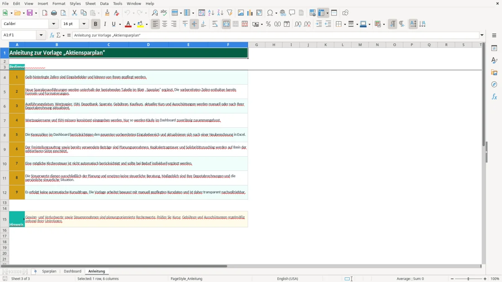Viewport: 502px width, 282px height.
Task: Select column G header
Action: (256, 45)
